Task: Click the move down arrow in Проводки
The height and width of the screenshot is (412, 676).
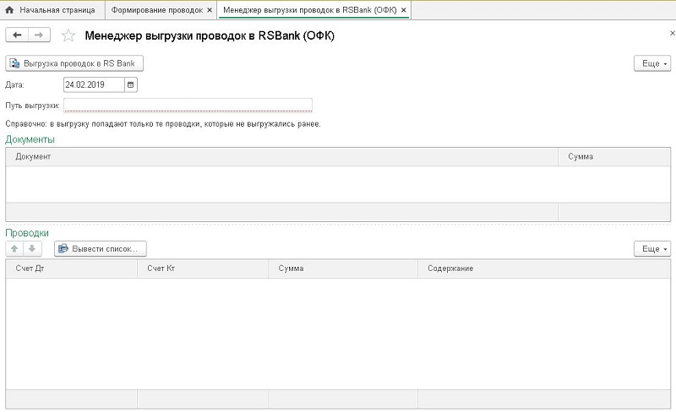Action: tap(32, 249)
